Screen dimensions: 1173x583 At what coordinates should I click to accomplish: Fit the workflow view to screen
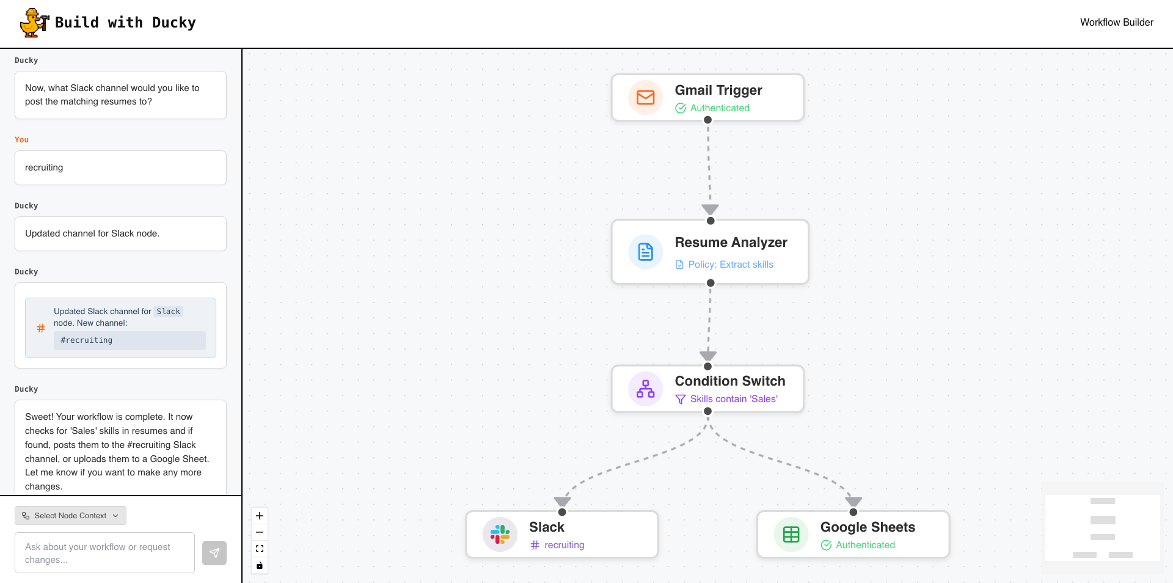(260, 549)
